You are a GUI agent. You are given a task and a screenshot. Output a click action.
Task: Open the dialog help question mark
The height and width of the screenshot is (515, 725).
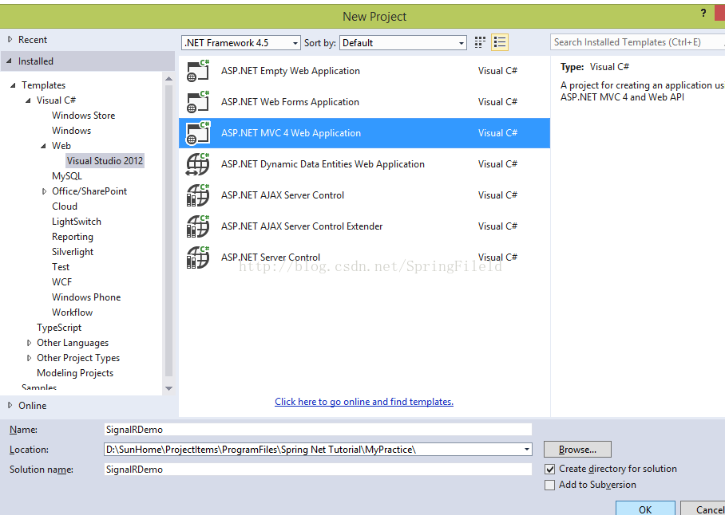[x=703, y=14]
